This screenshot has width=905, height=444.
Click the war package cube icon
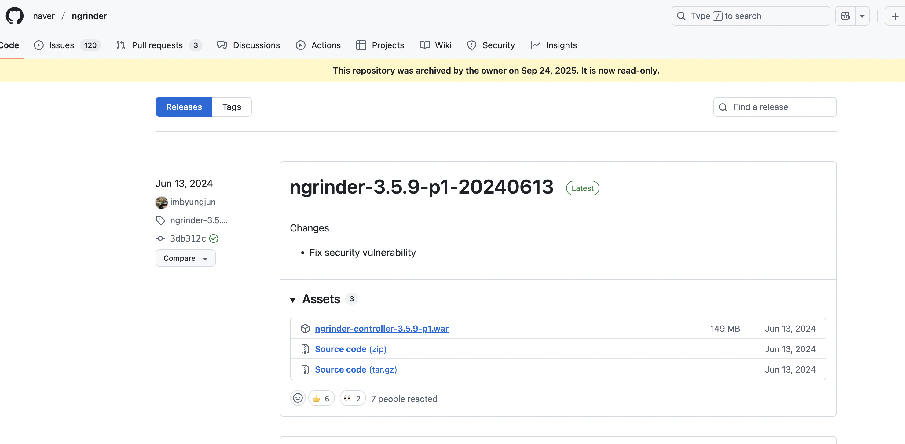click(x=305, y=329)
